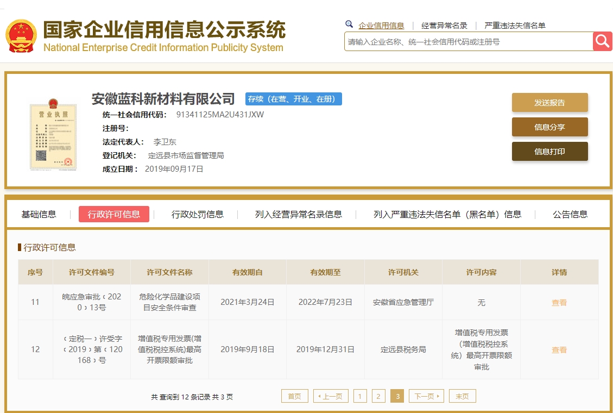The height and width of the screenshot is (413, 613).
Task: Select the 企业信用信息 search category
Action: pos(381,26)
